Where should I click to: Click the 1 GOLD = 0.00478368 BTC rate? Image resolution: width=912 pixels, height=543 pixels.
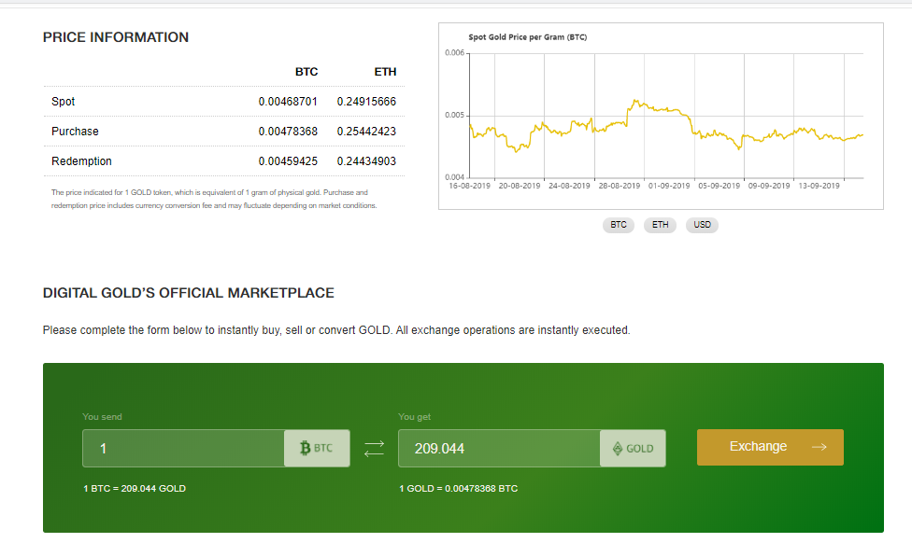click(458, 488)
